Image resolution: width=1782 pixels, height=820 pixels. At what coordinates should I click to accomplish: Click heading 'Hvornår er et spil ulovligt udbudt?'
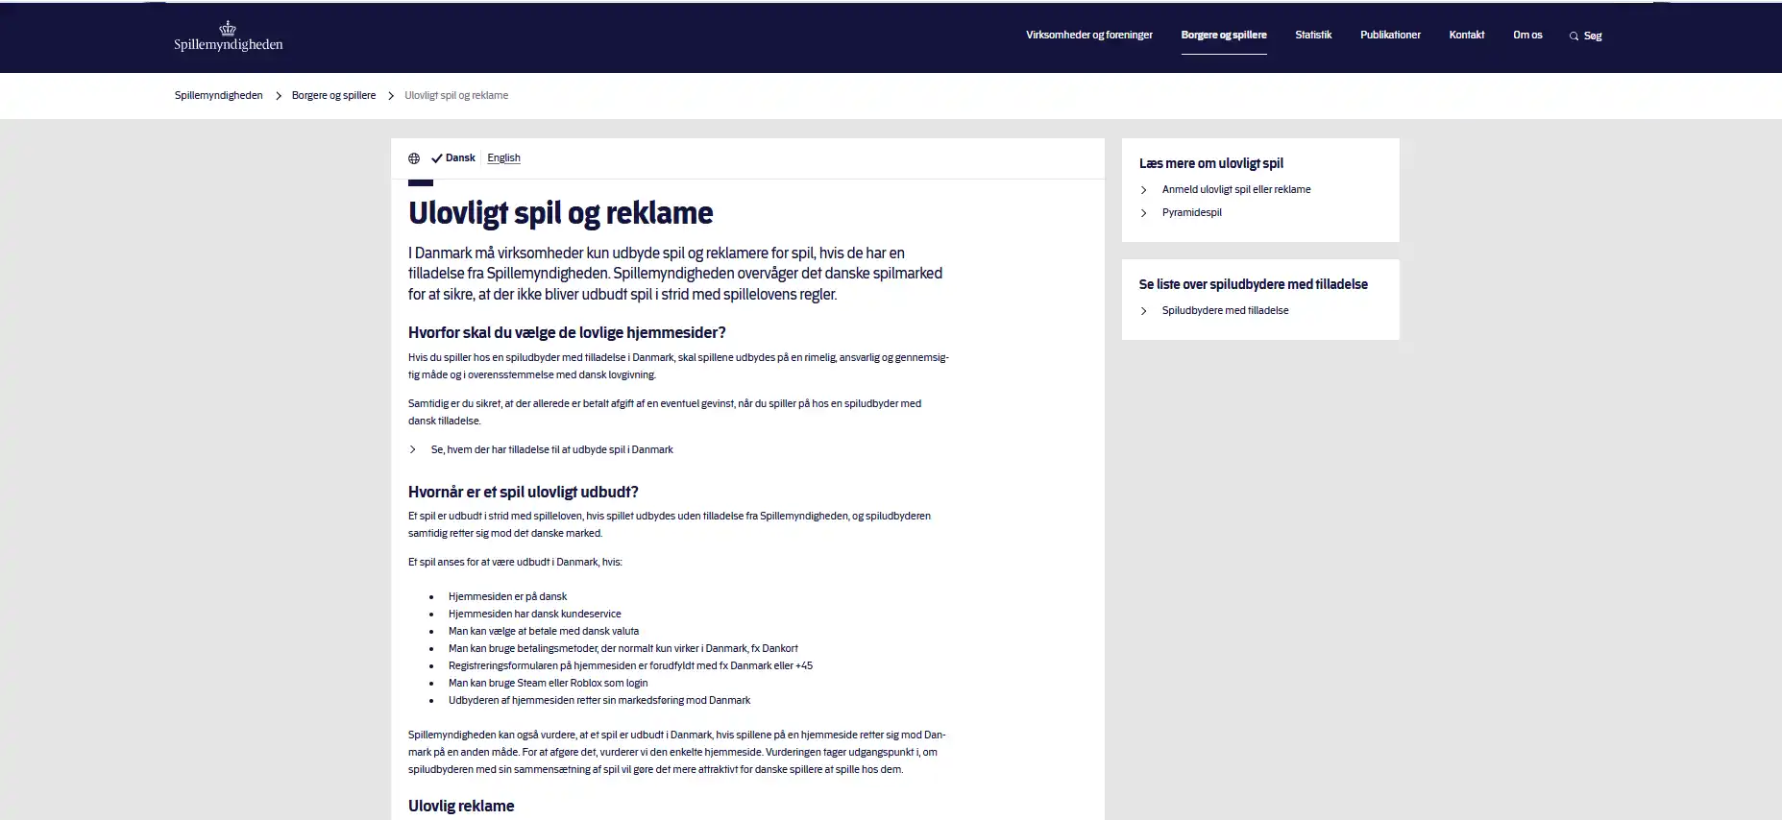coord(524,493)
